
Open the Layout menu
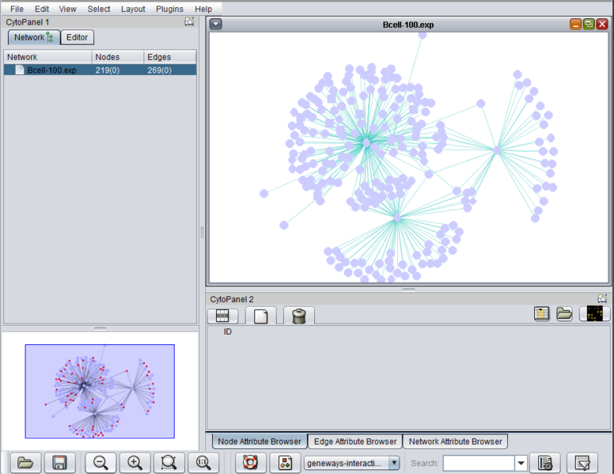133,9
